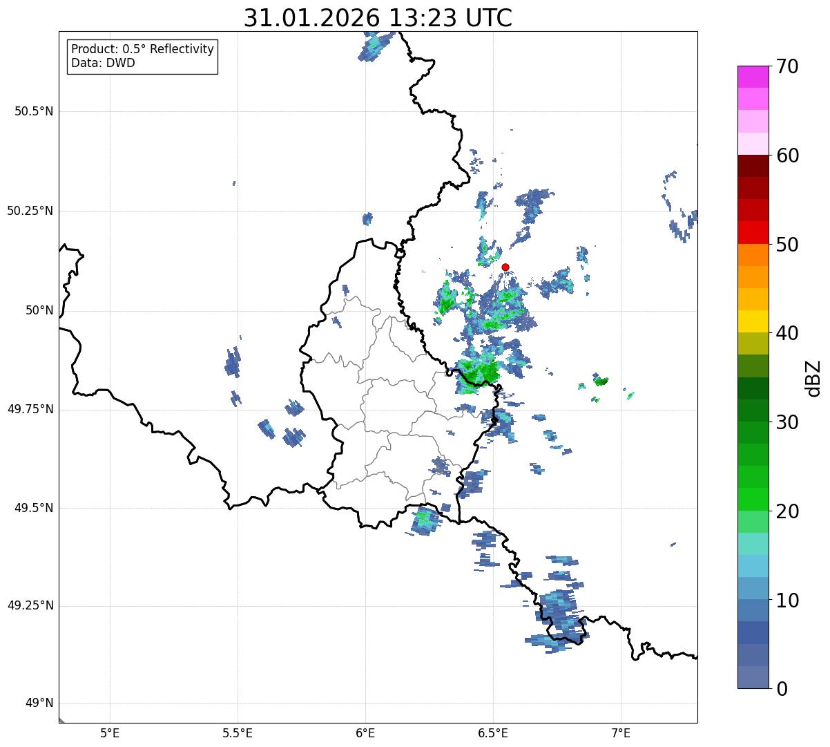Click the 50.5°N latitude label
The height and width of the screenshot is (747, 830).
34,111
